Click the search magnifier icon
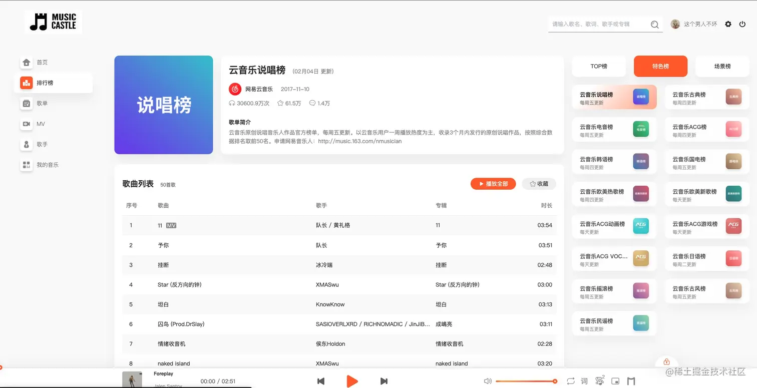Image resolution: width=757 pixels, height=388 pixels. click(654, 25)
